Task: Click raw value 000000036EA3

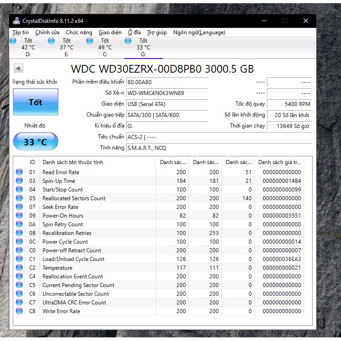Action: coord(282,259)
